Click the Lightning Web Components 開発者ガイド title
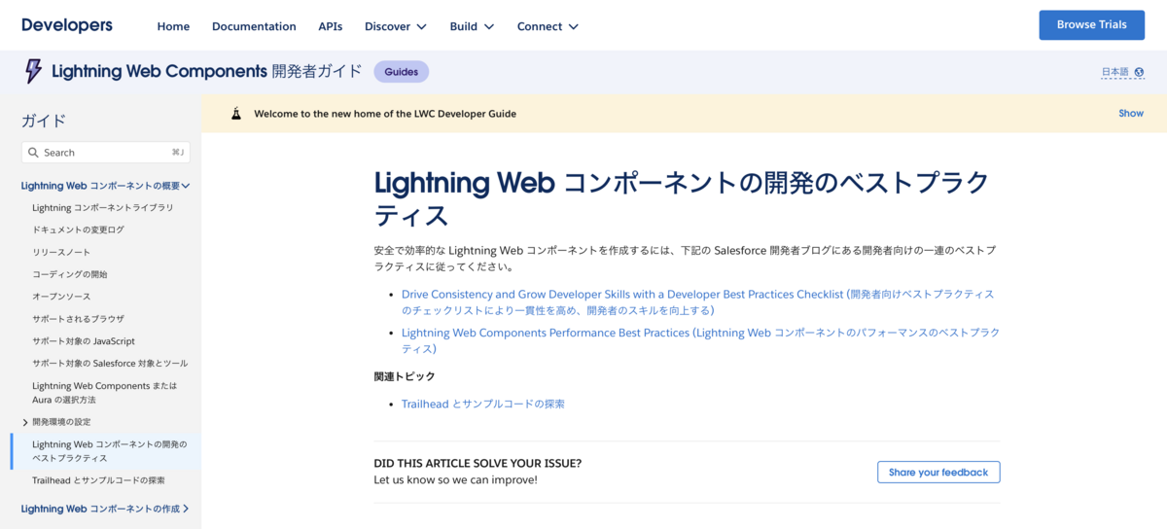The image size is (1167, 529). (x=206, y=71)
